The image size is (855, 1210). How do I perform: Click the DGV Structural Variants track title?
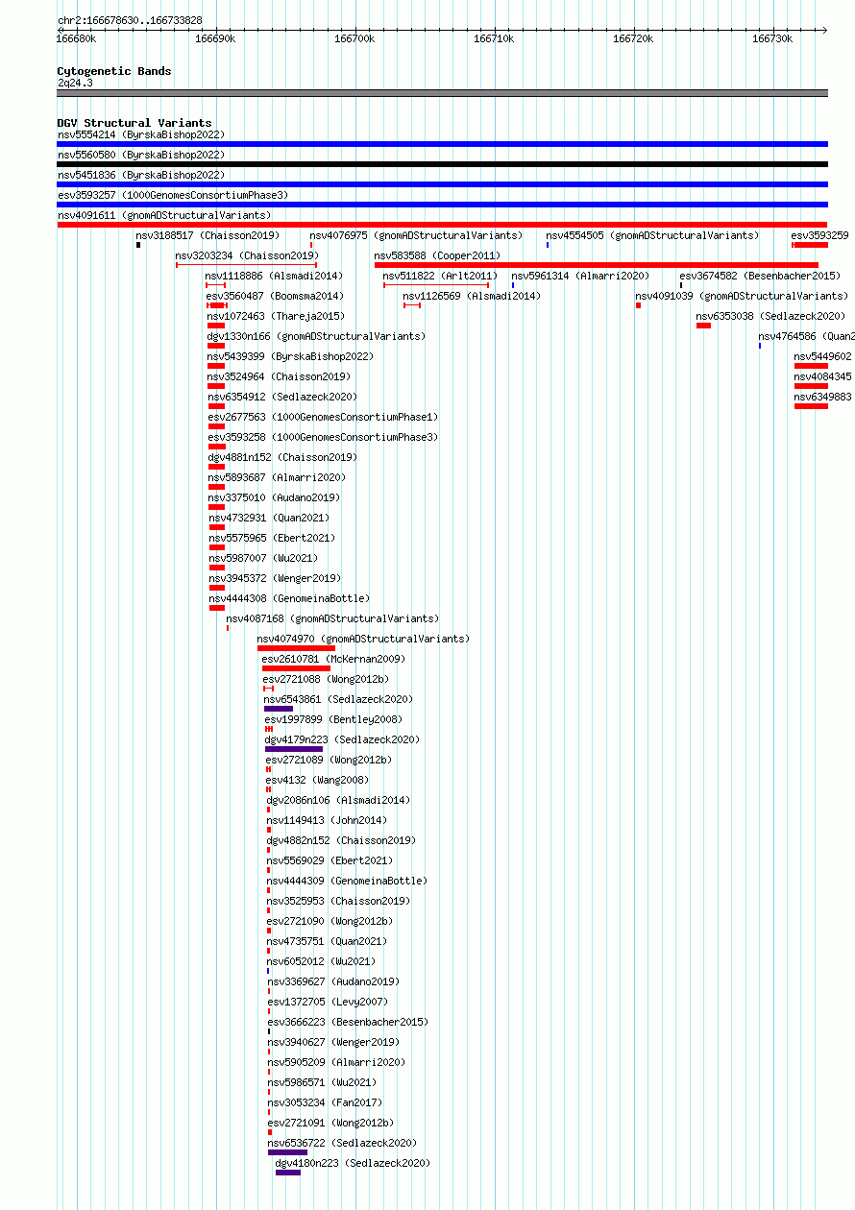click(x=134, y=123)
